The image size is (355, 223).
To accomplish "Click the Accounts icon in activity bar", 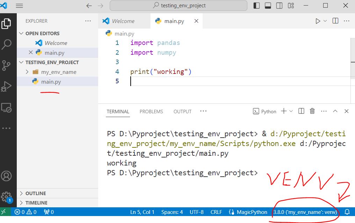I will click(x=7, y=176).
